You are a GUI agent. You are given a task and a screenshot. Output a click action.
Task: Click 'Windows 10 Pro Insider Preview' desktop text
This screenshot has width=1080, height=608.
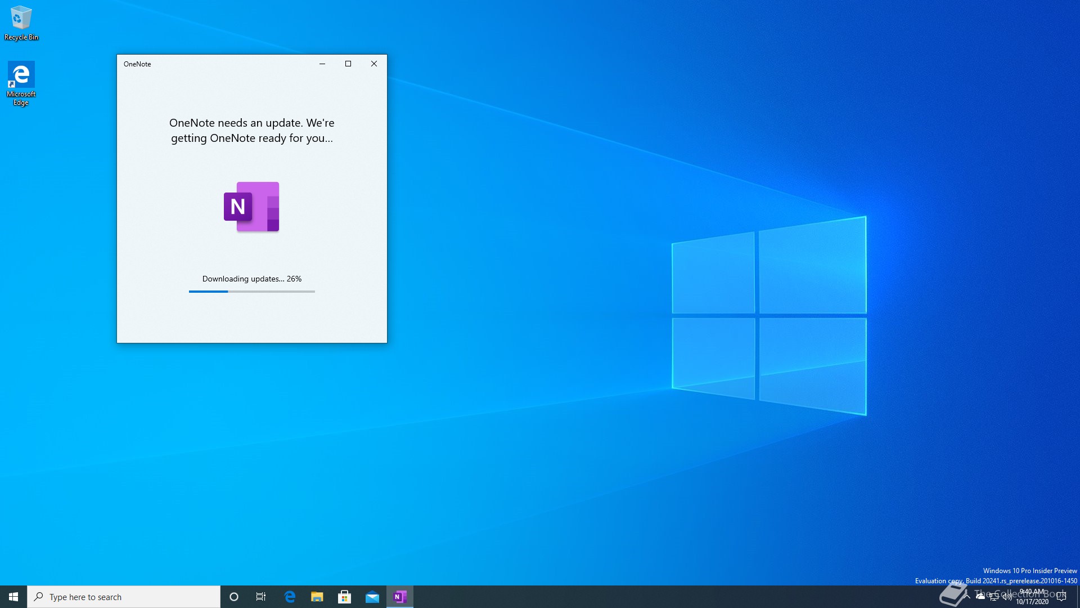pos(1029,571)
